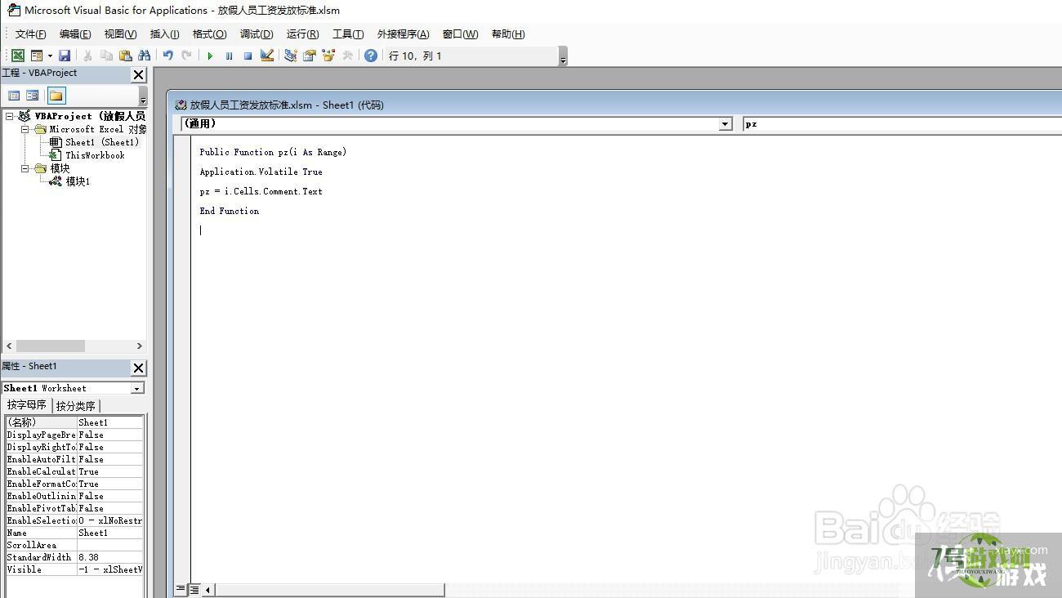Screen dimensions: 1062x598
Task: Open 窗口(W) menu
Action: point(460,33)
